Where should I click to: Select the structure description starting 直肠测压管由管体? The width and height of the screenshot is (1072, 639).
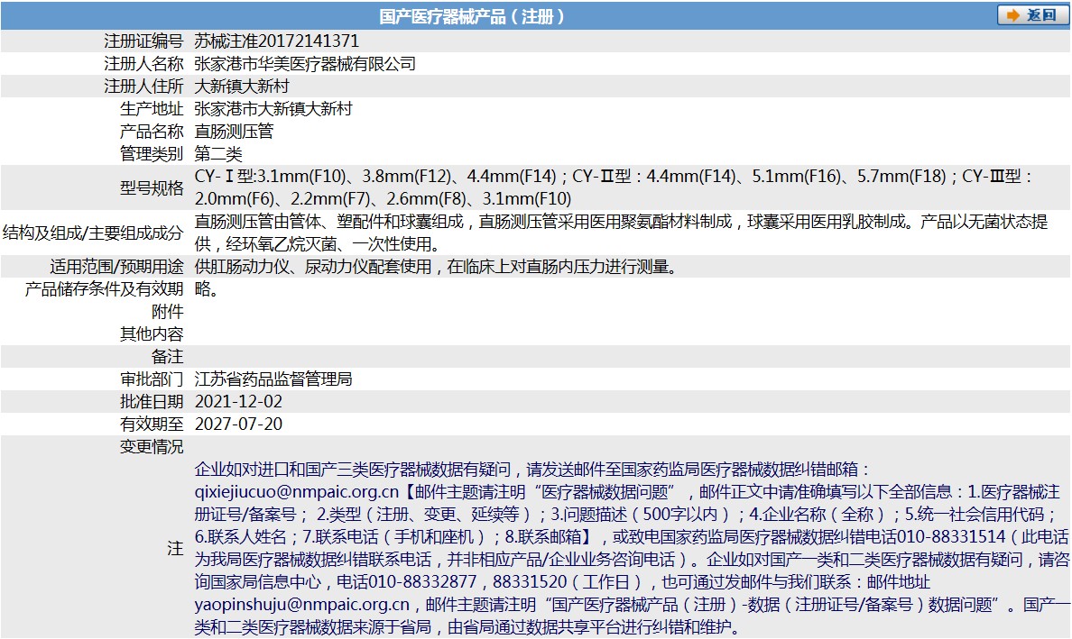(x=621, y=233)
